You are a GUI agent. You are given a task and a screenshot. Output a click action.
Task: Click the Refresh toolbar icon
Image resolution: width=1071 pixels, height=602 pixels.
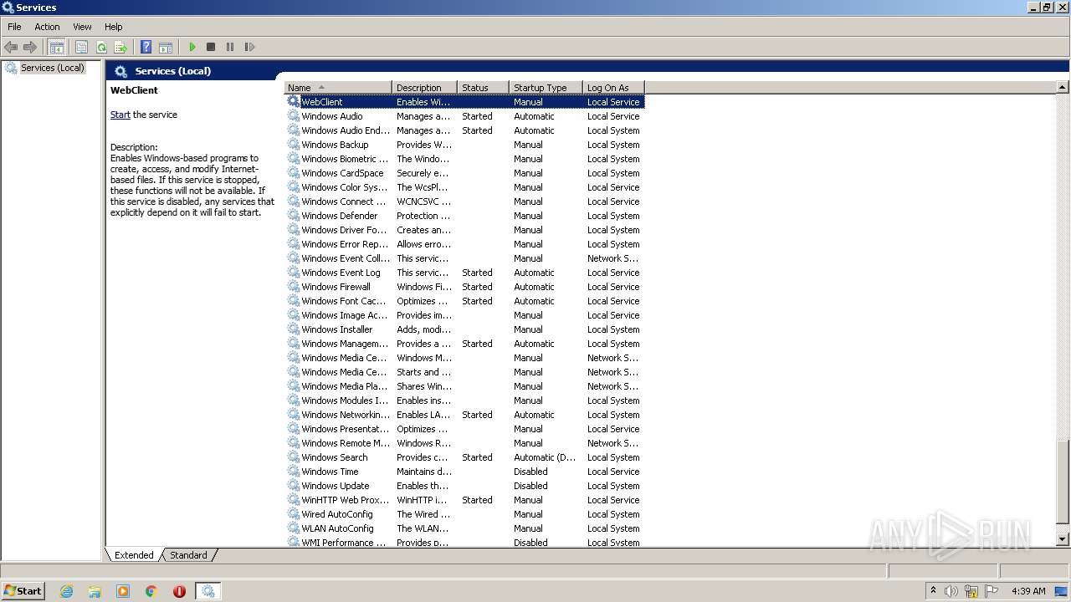[101, 47]
